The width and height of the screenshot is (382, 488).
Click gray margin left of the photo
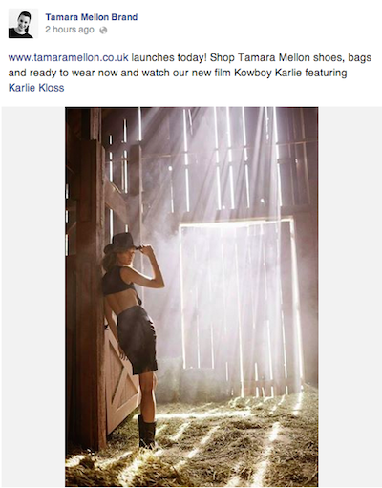coord(33,297)
